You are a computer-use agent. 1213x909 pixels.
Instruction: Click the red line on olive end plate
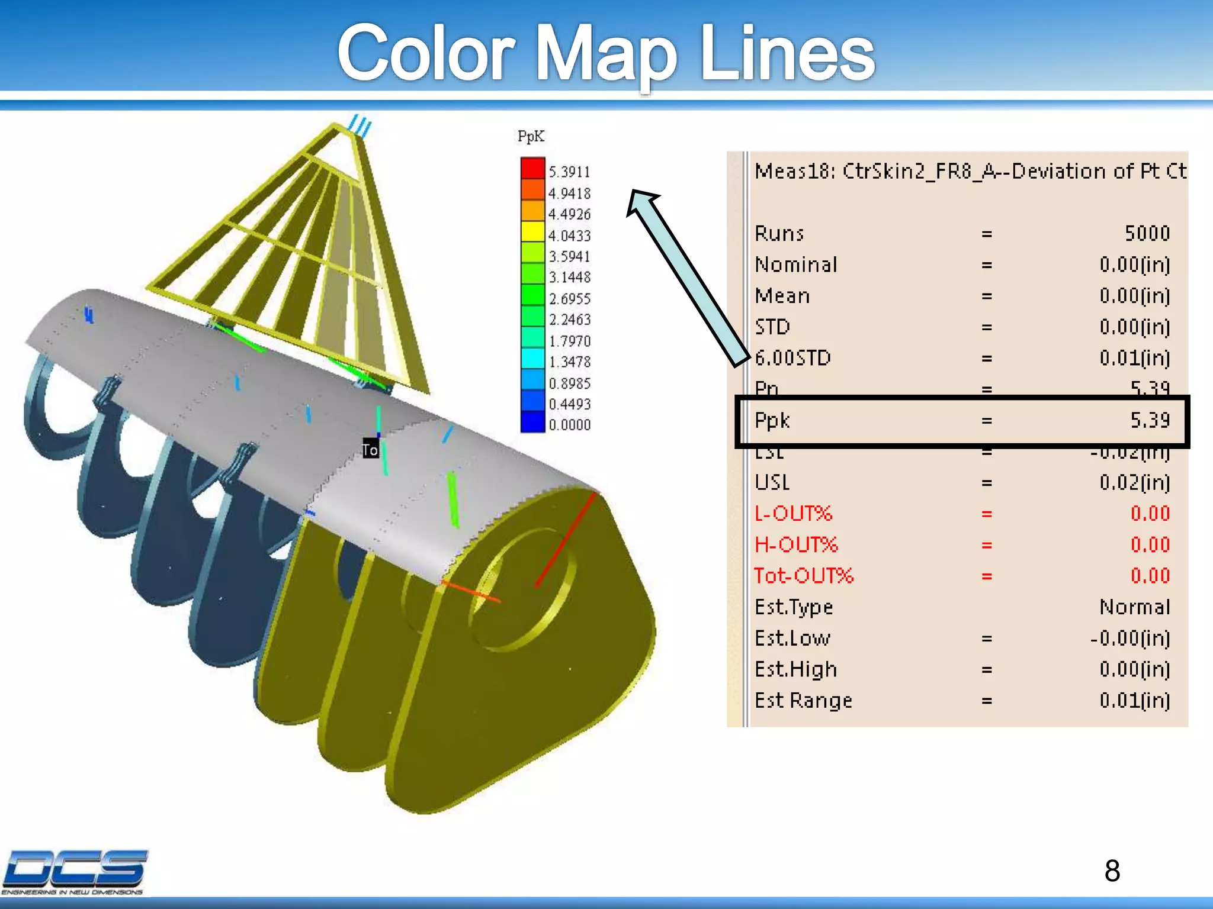[x=566, y=539]
